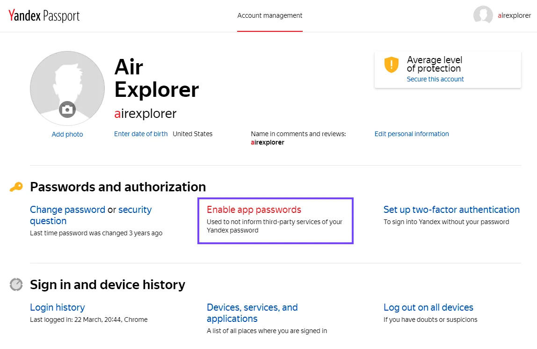
Task: Click Secure this account link
Action: click(x=435, y=79)
